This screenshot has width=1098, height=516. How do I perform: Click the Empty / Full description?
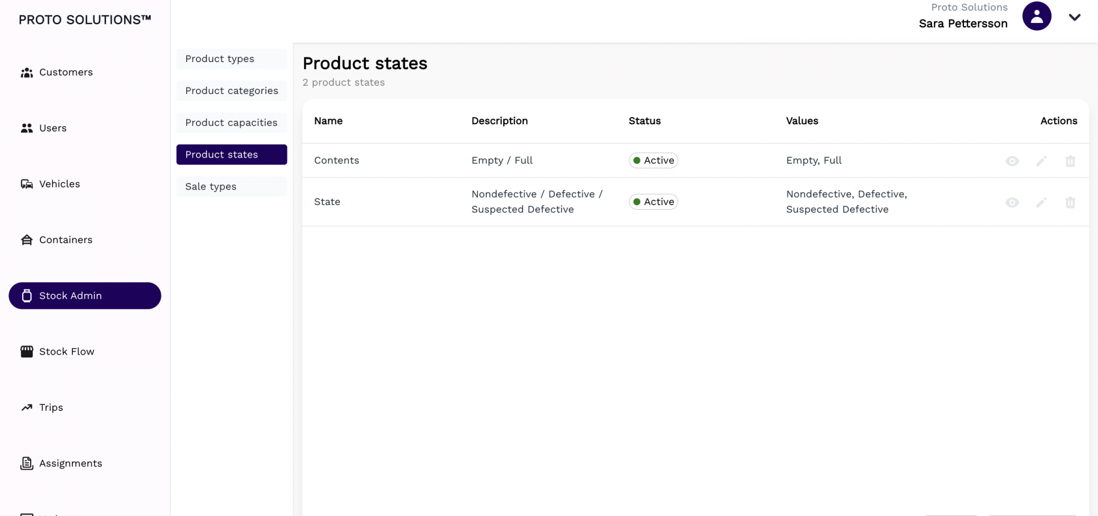[502, 161]
